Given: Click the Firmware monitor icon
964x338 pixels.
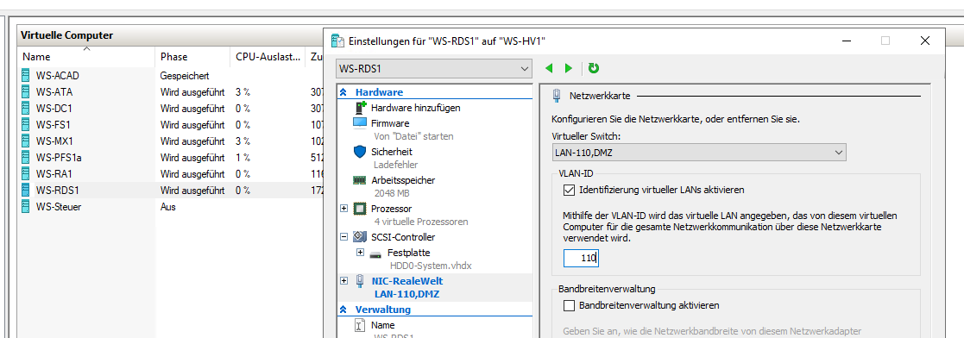Looking at the screenshot, I should click(x=360, y=123).
